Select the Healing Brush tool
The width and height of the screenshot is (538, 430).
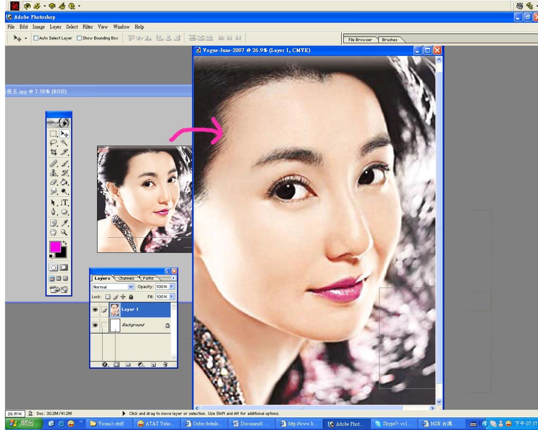tap(53, 163)
